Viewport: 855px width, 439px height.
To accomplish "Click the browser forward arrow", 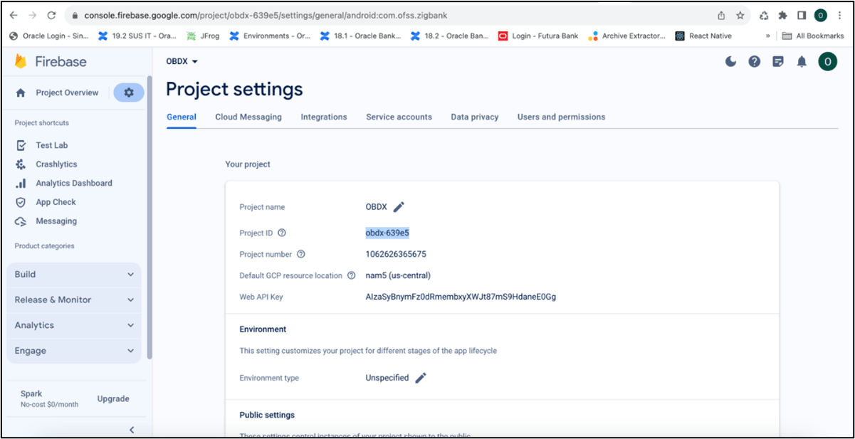I will click(33, 15).
